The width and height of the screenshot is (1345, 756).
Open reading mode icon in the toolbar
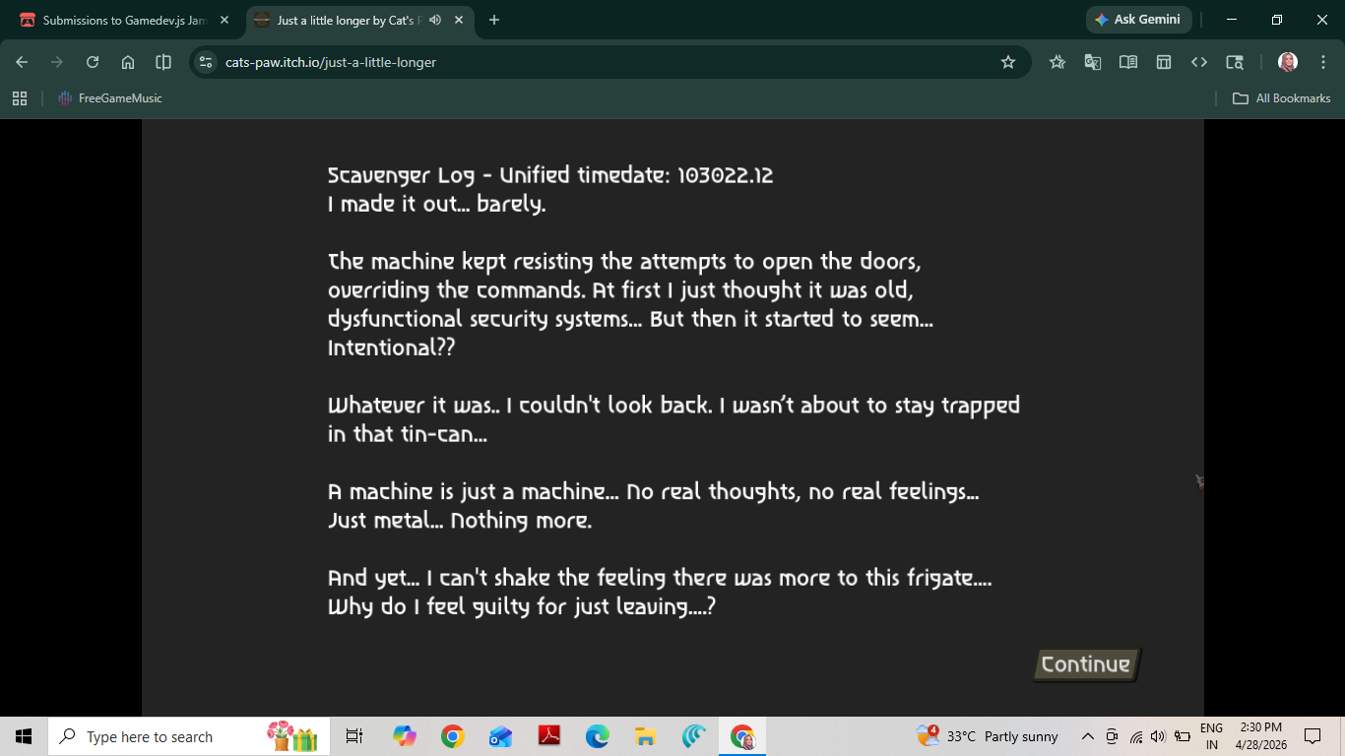[1128, 62]
